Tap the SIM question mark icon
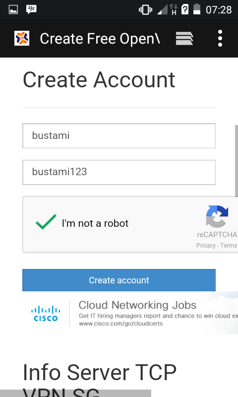The width and height of the screenshot is (238, 397). [185, 9]
